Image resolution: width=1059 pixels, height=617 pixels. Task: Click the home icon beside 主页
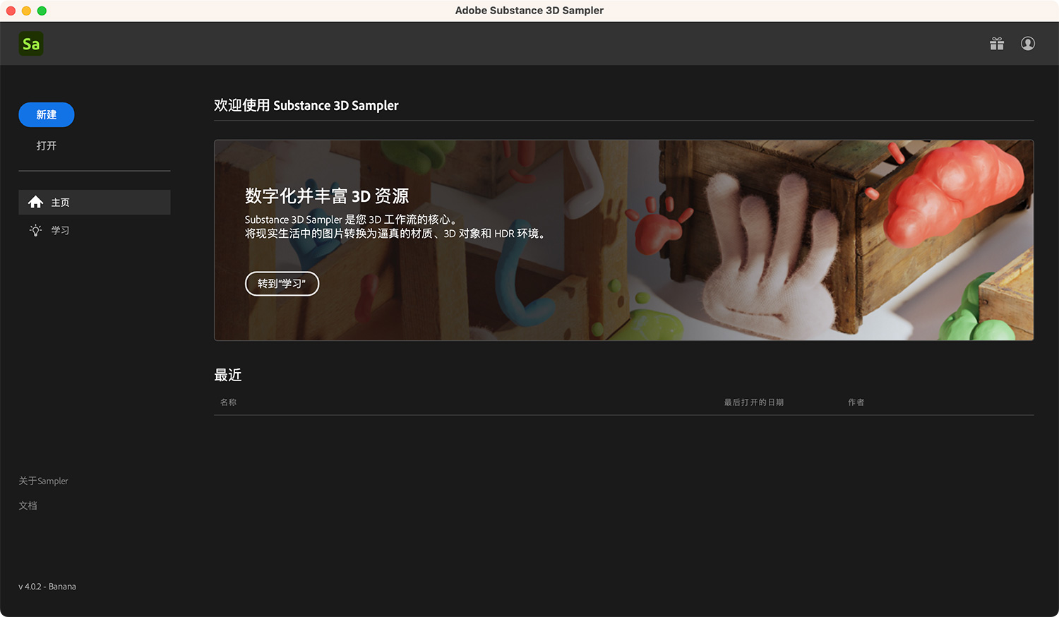(36, 203)
